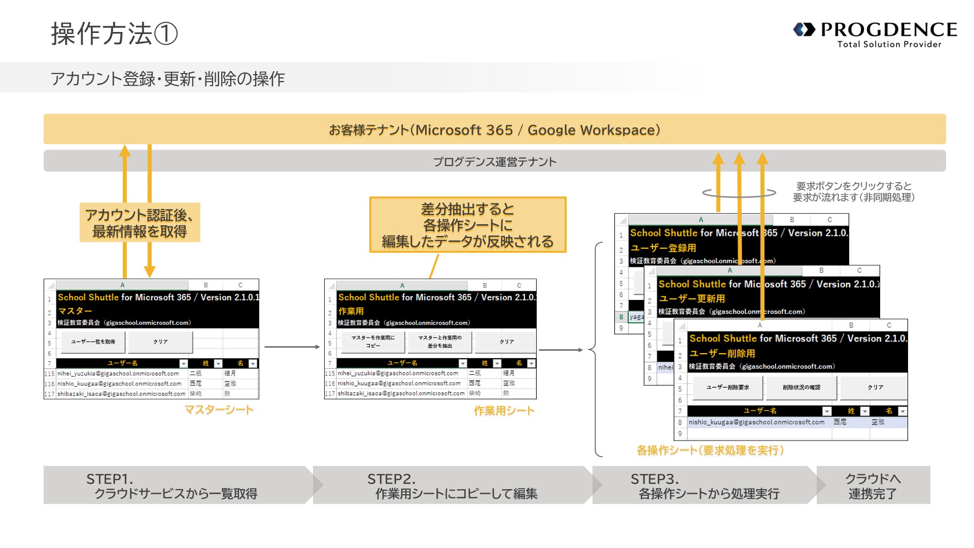974x548 pixels.
Task: Click 柴崎 surname cell in マスター sheet
Action: click(x=205, y=394)
